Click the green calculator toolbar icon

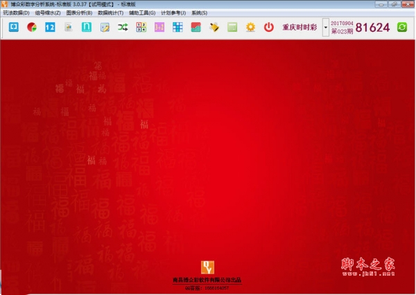click(232, 27)
